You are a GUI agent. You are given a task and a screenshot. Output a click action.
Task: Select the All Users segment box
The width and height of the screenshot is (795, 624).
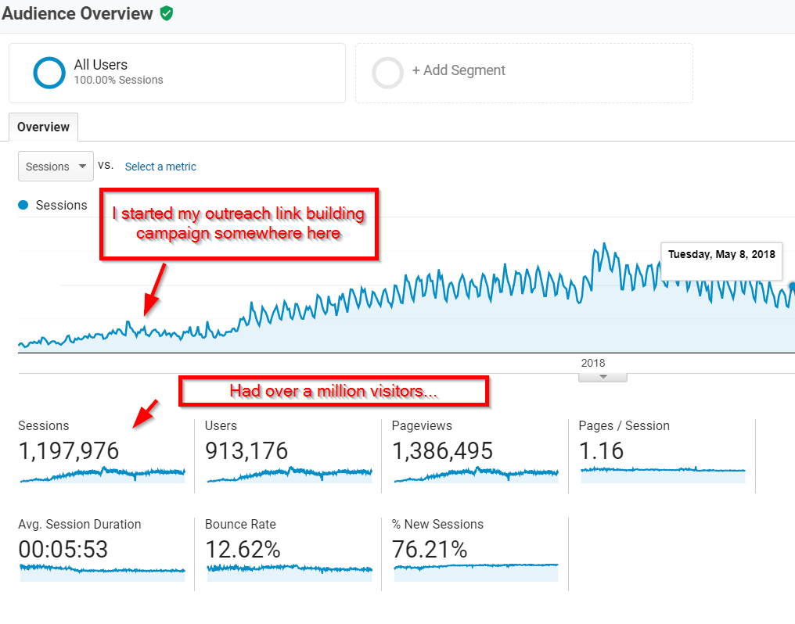(x=177, y=73)
